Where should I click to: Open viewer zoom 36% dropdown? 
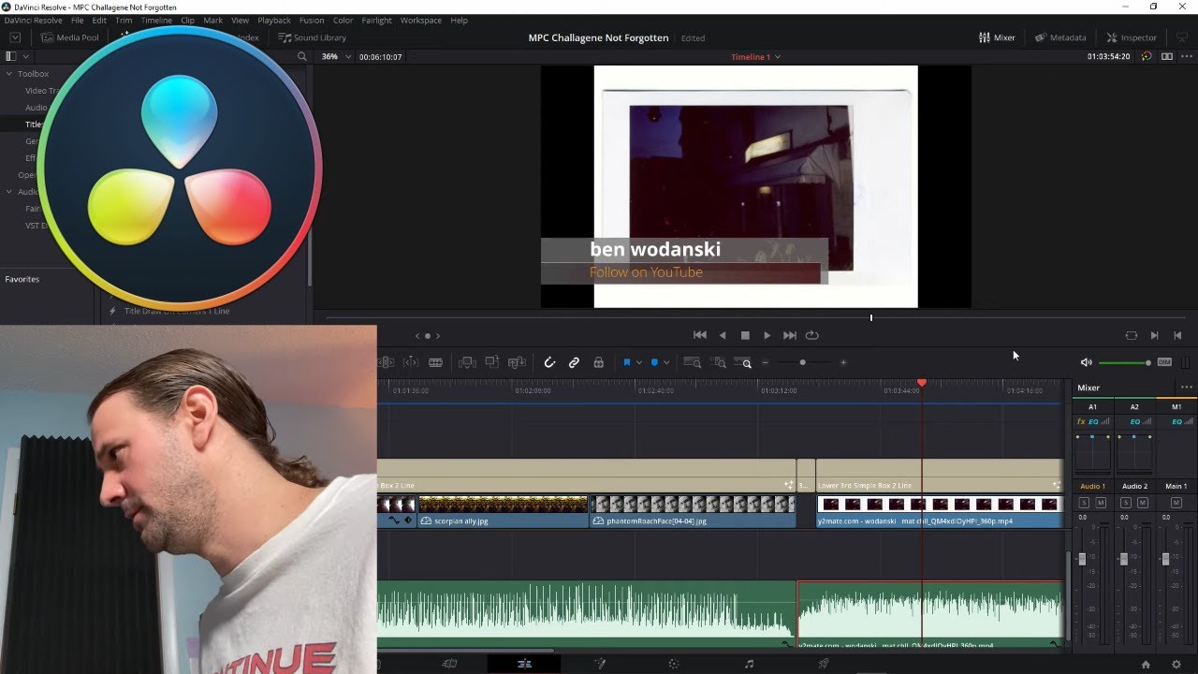click(336, 56)
